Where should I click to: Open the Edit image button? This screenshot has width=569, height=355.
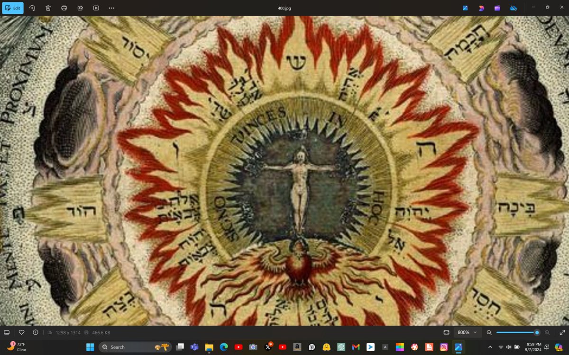13,8
